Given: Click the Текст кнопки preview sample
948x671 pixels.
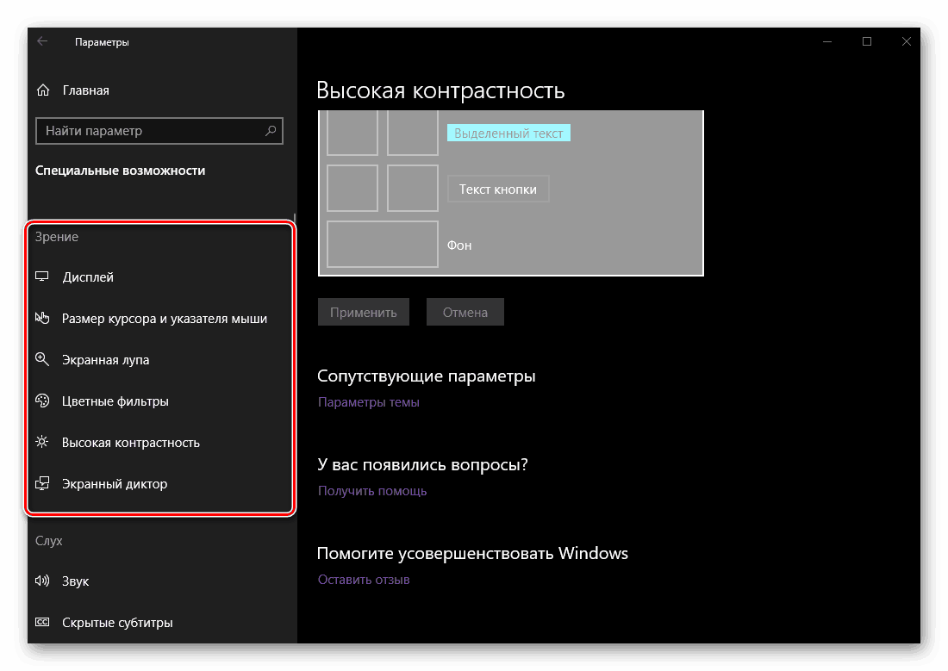Looking at the screenshot, I should 498,189.
